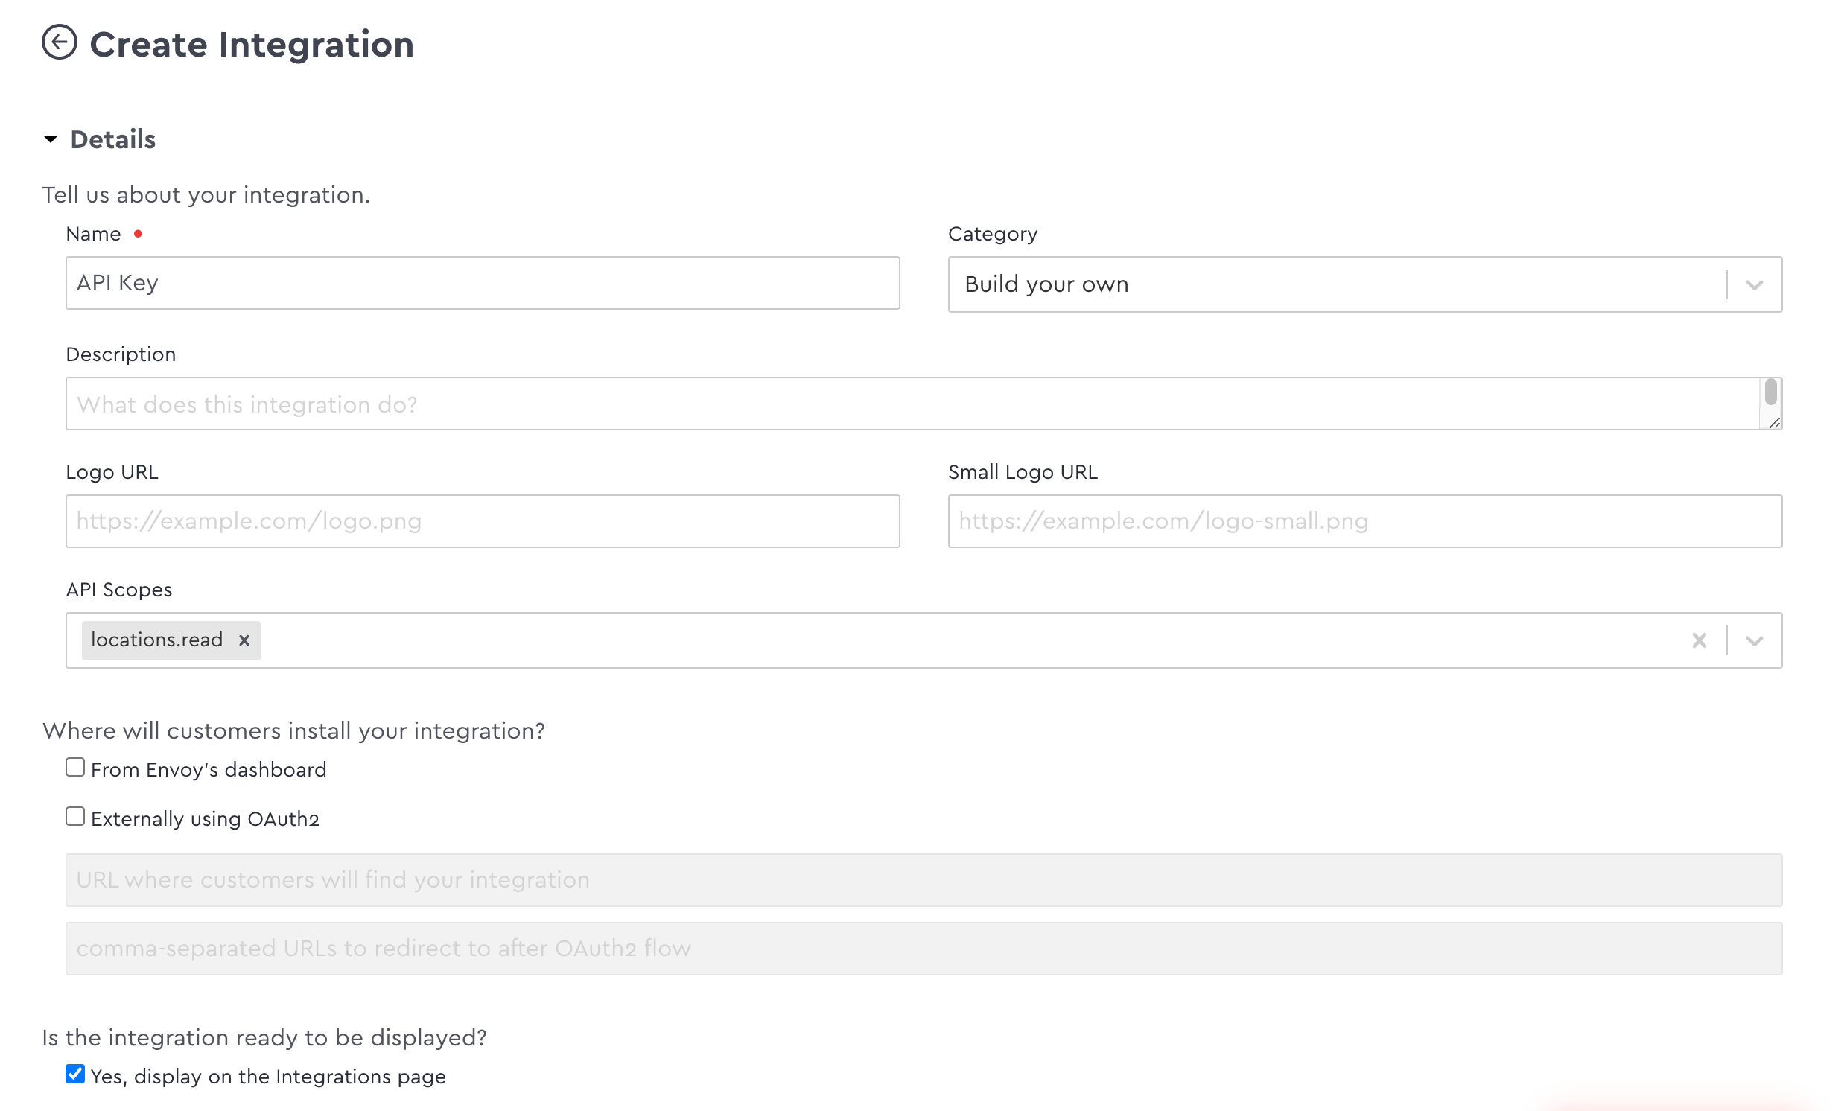Click the back arrow circle icon

[59, 42]
